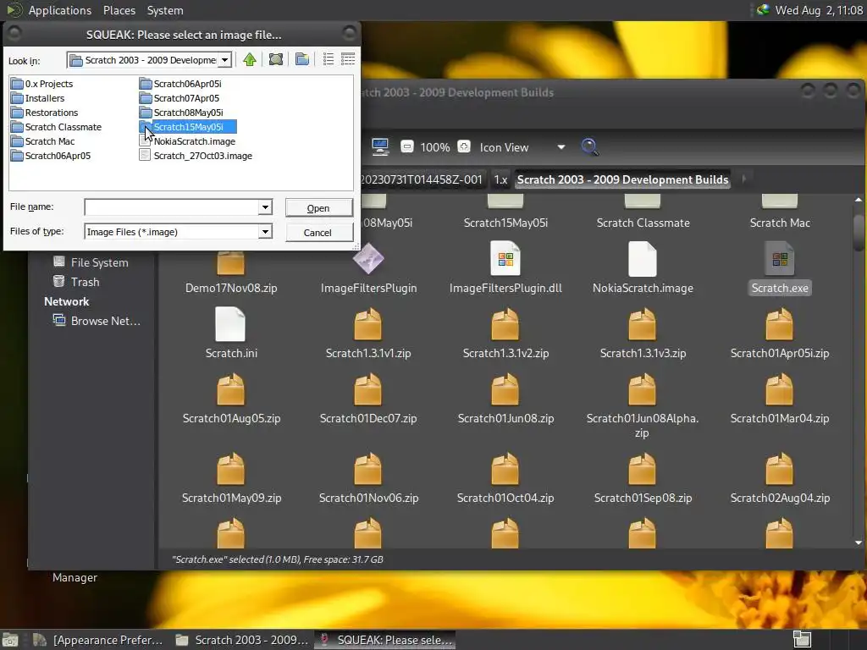This screenshot has height=650, width=867.
Task: Select NokiaScratch.image in the dialog list
Action: pyautogui.click(x=187, y=141)
